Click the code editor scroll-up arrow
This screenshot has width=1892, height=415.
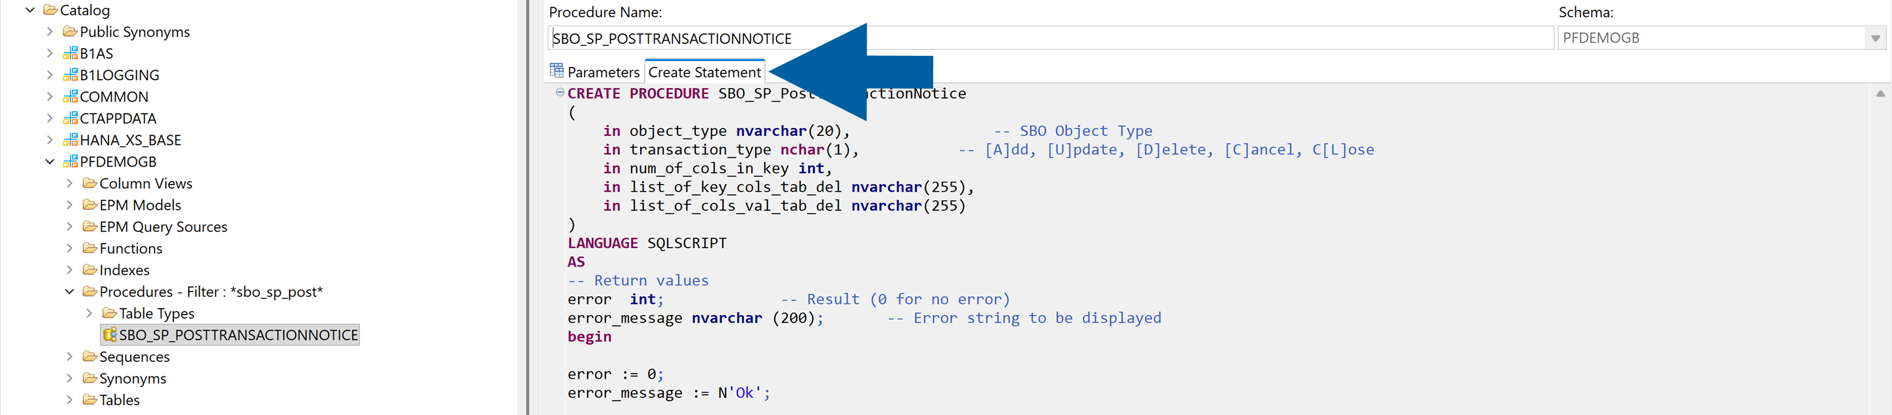(1880, 94)
